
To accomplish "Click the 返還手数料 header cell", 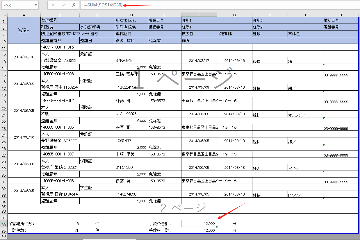I will pyautogui.click(x=131, y=40).
